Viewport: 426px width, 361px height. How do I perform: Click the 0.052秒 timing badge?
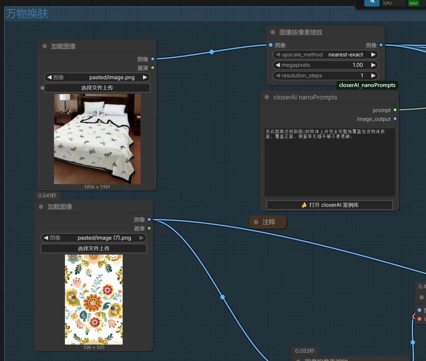305,351
